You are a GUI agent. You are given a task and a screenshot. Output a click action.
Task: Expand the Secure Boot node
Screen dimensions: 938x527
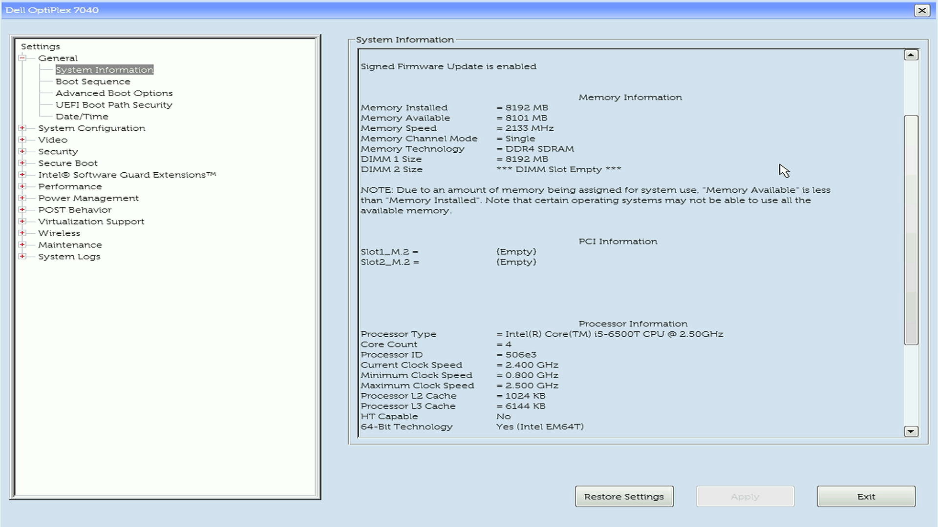(22, 163)
